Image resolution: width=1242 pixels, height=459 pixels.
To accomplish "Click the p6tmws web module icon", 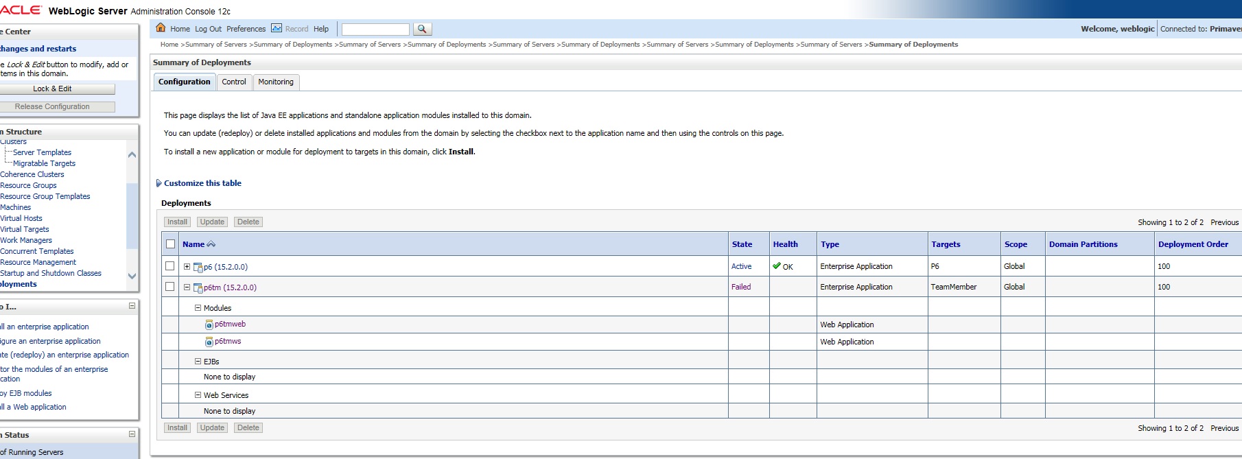I will pos(209,342).
